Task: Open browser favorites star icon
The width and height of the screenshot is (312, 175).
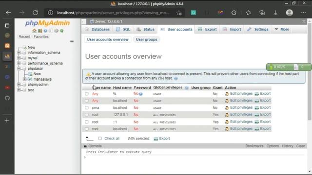Action: coord(249,13)
